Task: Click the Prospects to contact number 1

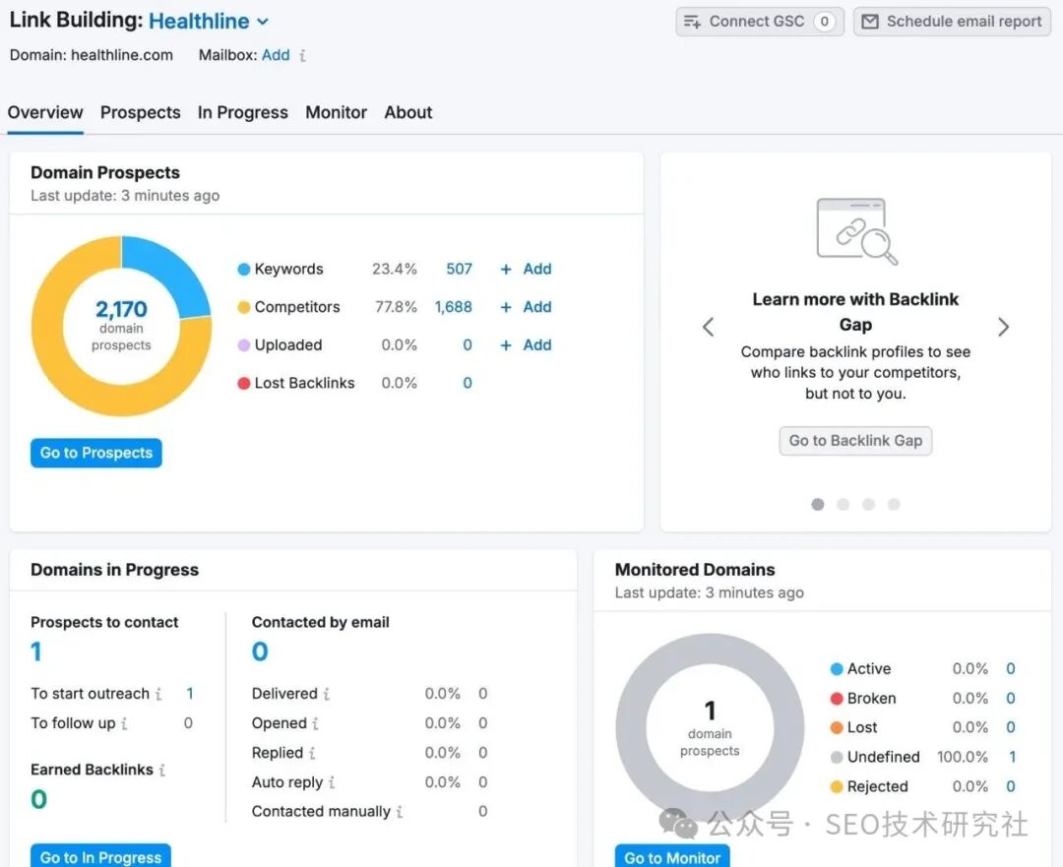Action: click(x=36, y=651)
